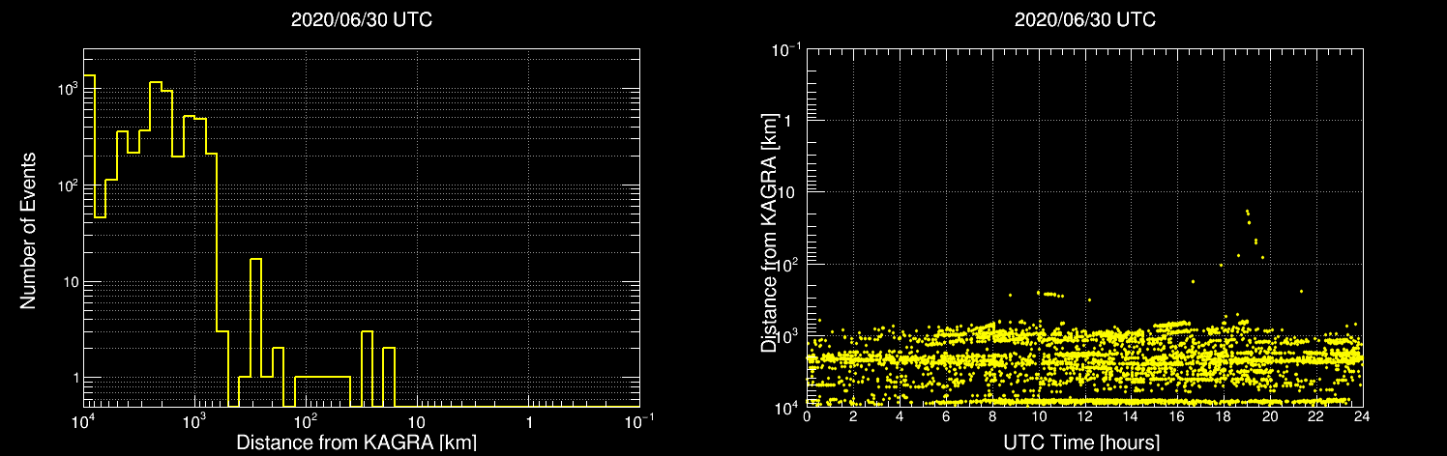The image size is (1447, 456).
Task: Click the 18 tick label on UTC time axis
Action: coord(1224,416)
